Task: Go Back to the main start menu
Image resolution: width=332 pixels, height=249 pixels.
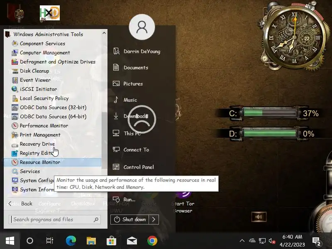Action: click(20, 203)
